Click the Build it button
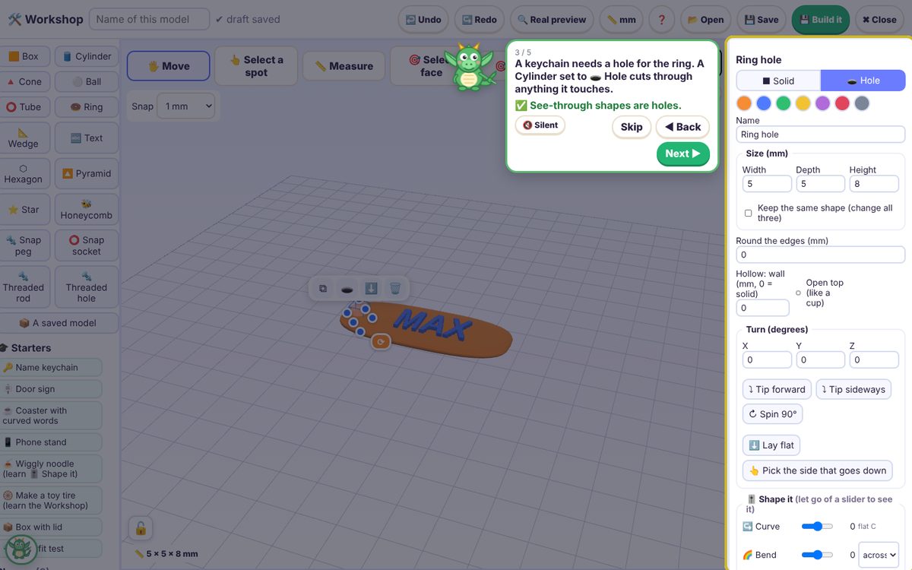912x570 pixels. (820, 20)
